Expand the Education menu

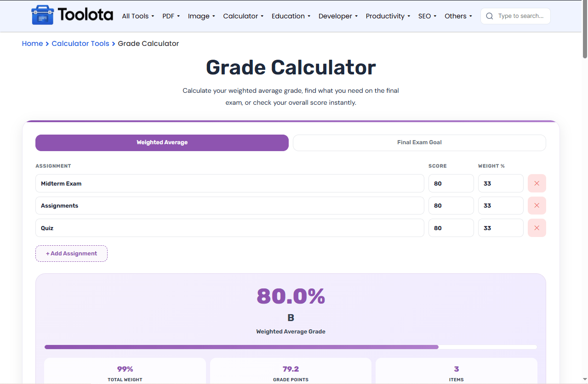pyautogui.click(x=291, y=16)
